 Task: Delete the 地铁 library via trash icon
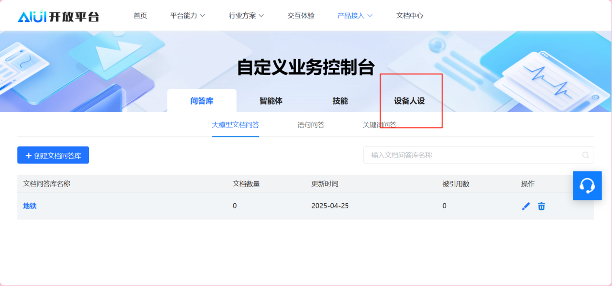[x=541, y=206]
